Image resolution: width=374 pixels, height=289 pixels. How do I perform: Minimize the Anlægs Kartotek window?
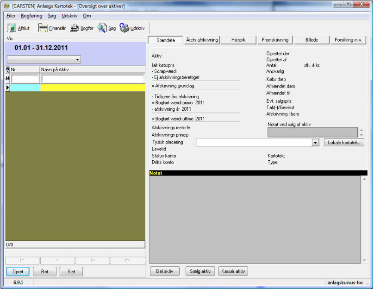tap(338, 4)
